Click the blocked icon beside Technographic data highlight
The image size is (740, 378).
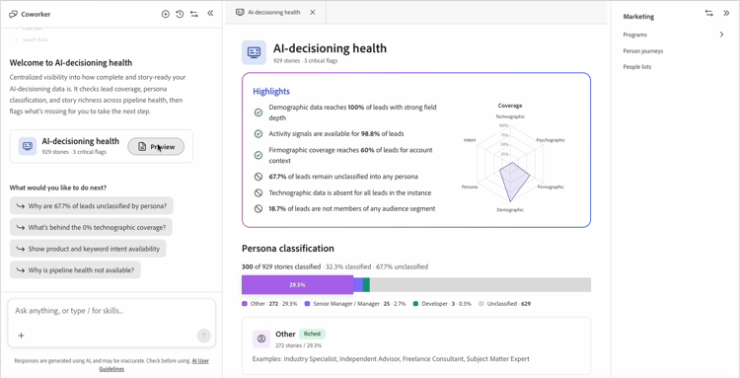pyautogui.click(x=259, y=193)
